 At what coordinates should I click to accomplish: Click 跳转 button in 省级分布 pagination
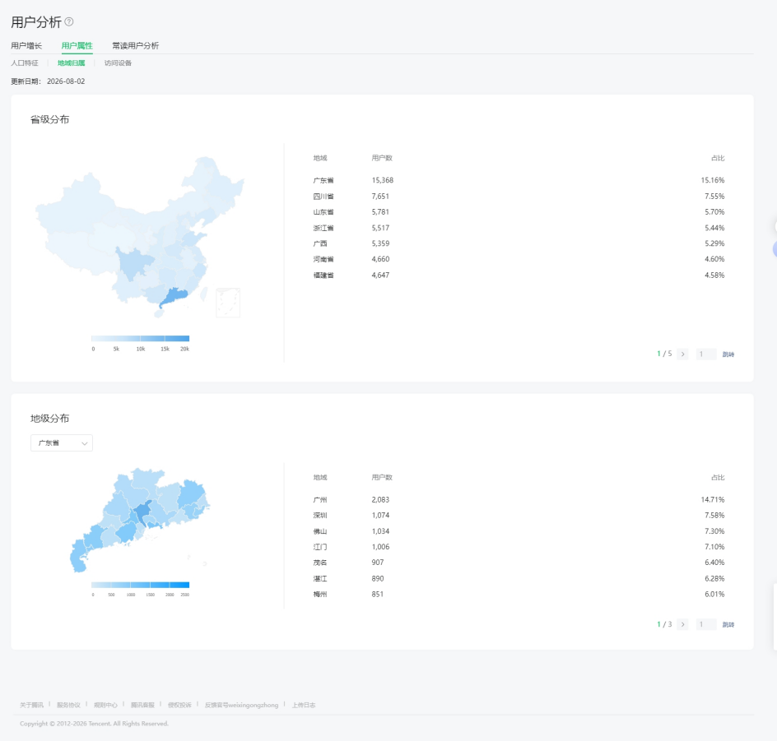click(728, 354)
